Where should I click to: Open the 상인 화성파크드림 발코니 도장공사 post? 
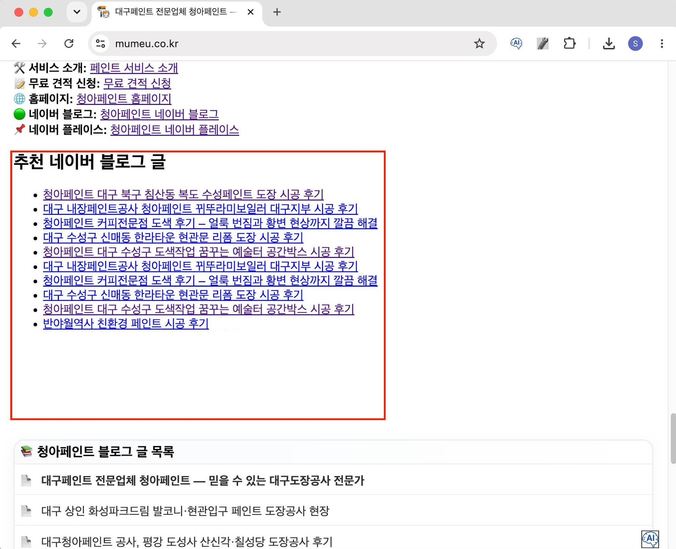click(x=185, y=511)
